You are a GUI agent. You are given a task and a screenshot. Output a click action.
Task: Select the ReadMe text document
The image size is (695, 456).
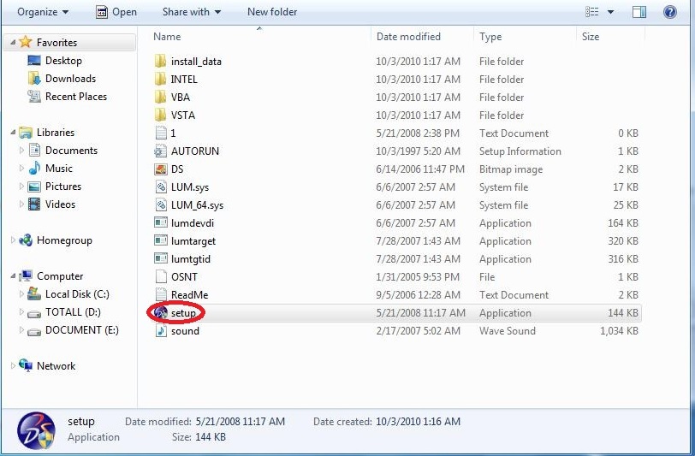tap(189, 294)
